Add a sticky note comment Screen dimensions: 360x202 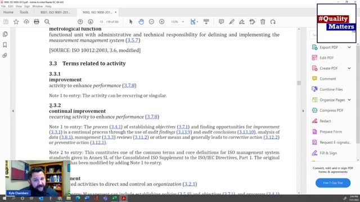(x=221, y=22)
